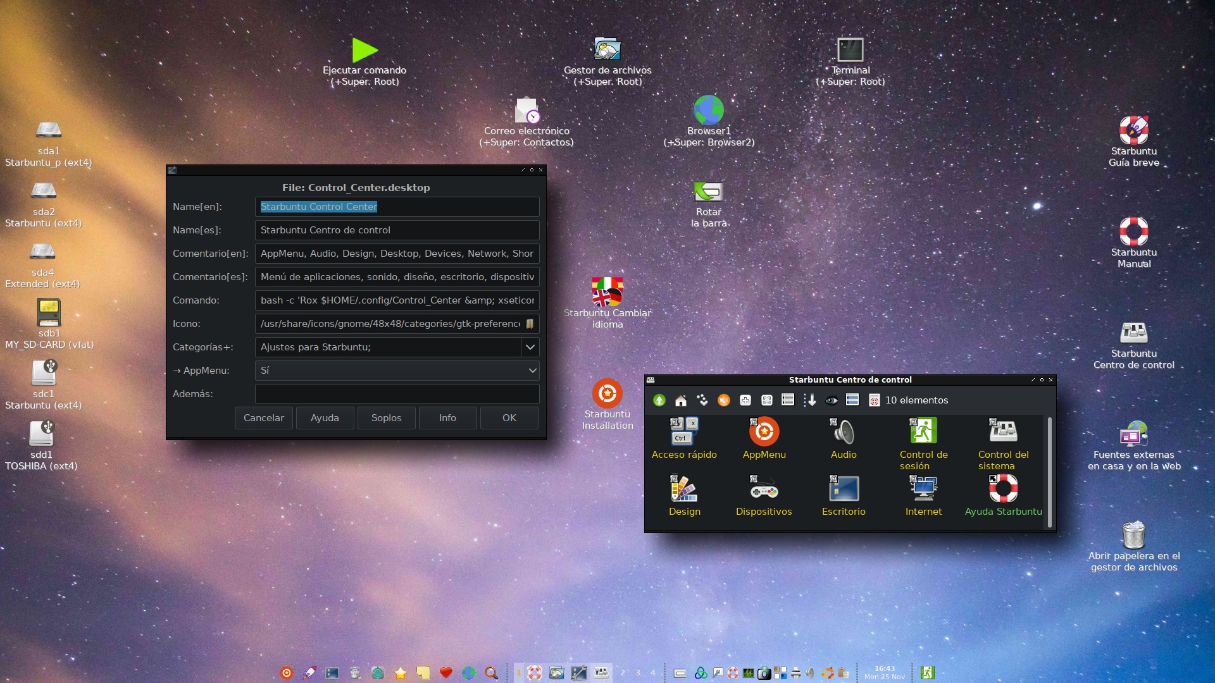
Task: Switch to workspace 4 in taskbar
Action: [x=653, y=673]
